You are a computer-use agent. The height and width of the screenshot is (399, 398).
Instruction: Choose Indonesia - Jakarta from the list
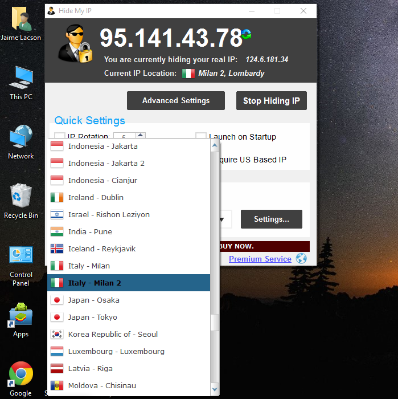pyautogui.click(x=129, y=146)
